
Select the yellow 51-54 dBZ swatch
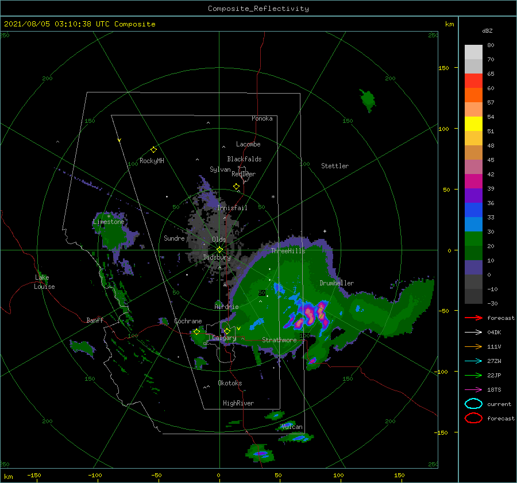[473, 124]
